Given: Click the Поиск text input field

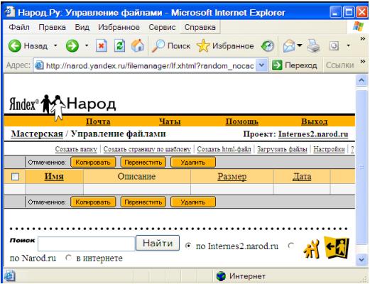Looking at the screenshot, I should (x=87, y=244).
